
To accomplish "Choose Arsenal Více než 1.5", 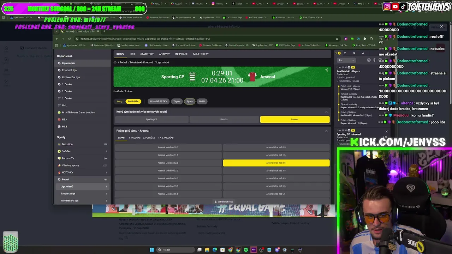I will [x=276, y=155].
